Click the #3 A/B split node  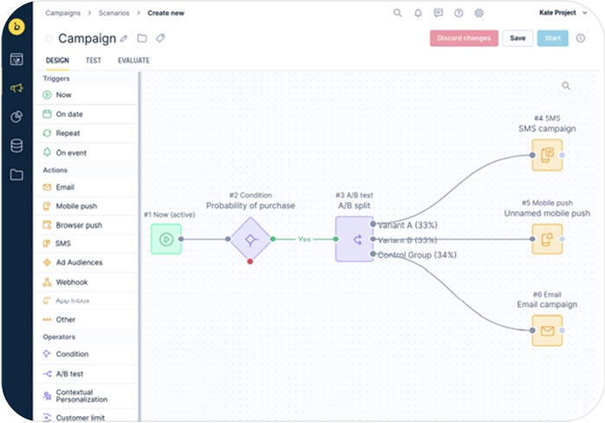pos(354,238)
